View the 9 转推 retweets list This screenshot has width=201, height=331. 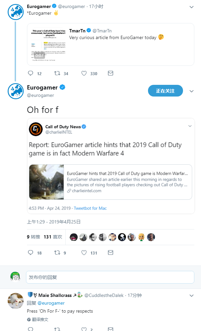coord(33,237)
